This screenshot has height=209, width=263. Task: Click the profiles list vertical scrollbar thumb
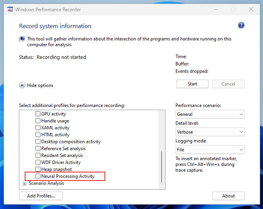coord(162,167)
